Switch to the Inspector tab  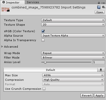point(12,2)
